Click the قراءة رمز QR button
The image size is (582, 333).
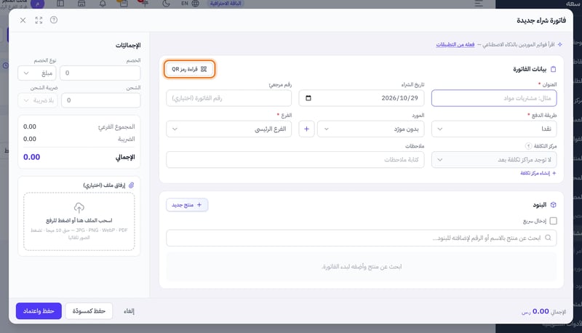(x=189, y=69)
